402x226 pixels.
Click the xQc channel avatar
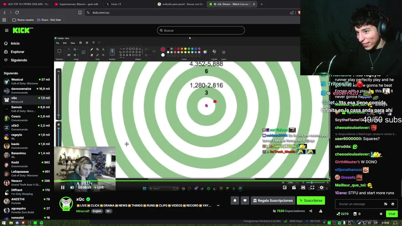(x=66, y=204)
